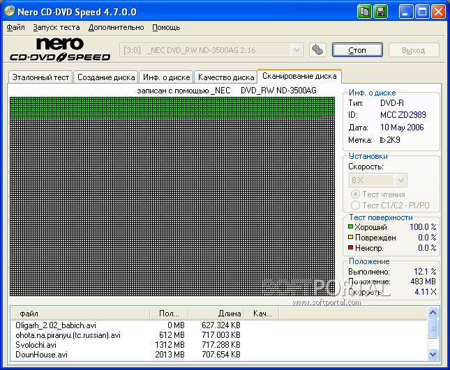This screenshot has height=370, width=450.
Task: Click the MCC ZD2989 disc ID value
Action: tap(403, 115)
